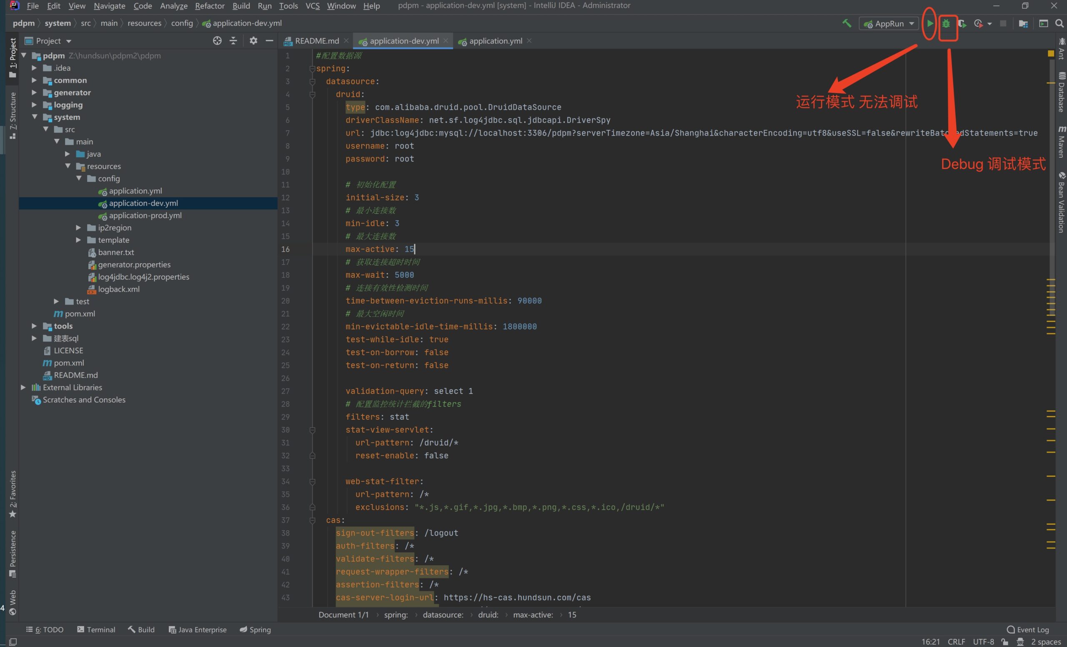This screenshot has width=1067, height=647.
Task: Open the Persistence tool window
Action: [x=13, y=554]
